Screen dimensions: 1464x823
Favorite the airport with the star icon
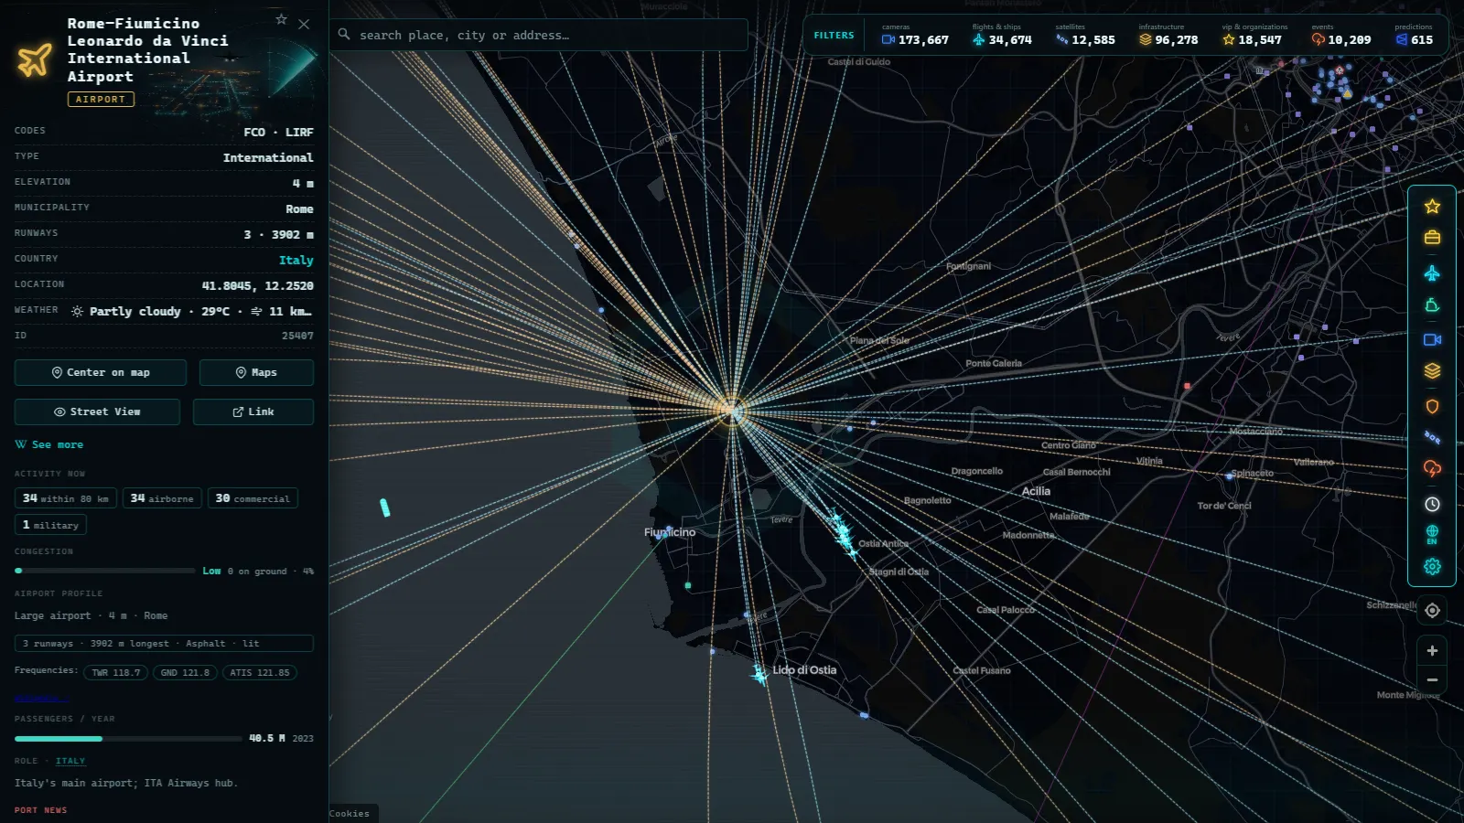(281, 19)
